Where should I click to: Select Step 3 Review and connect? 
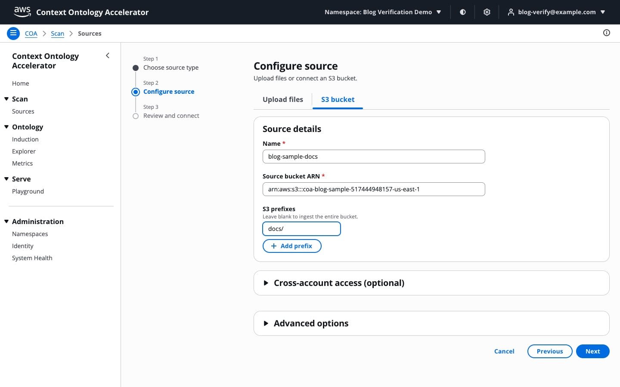[x=171, y=116]
